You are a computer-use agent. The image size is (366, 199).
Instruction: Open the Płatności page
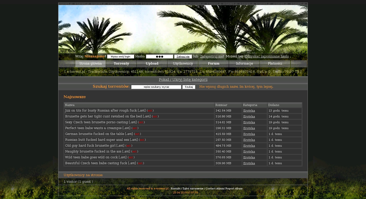click(x=275, y=64)
